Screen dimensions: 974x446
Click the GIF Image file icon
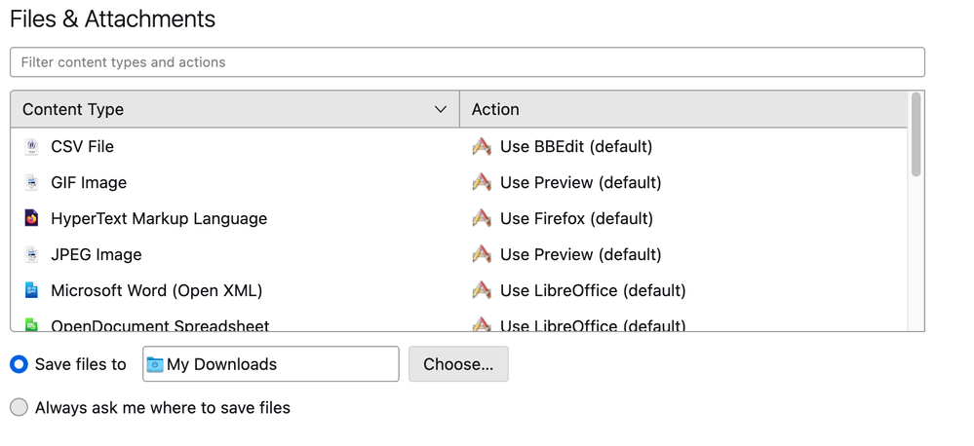click(32, 183)
